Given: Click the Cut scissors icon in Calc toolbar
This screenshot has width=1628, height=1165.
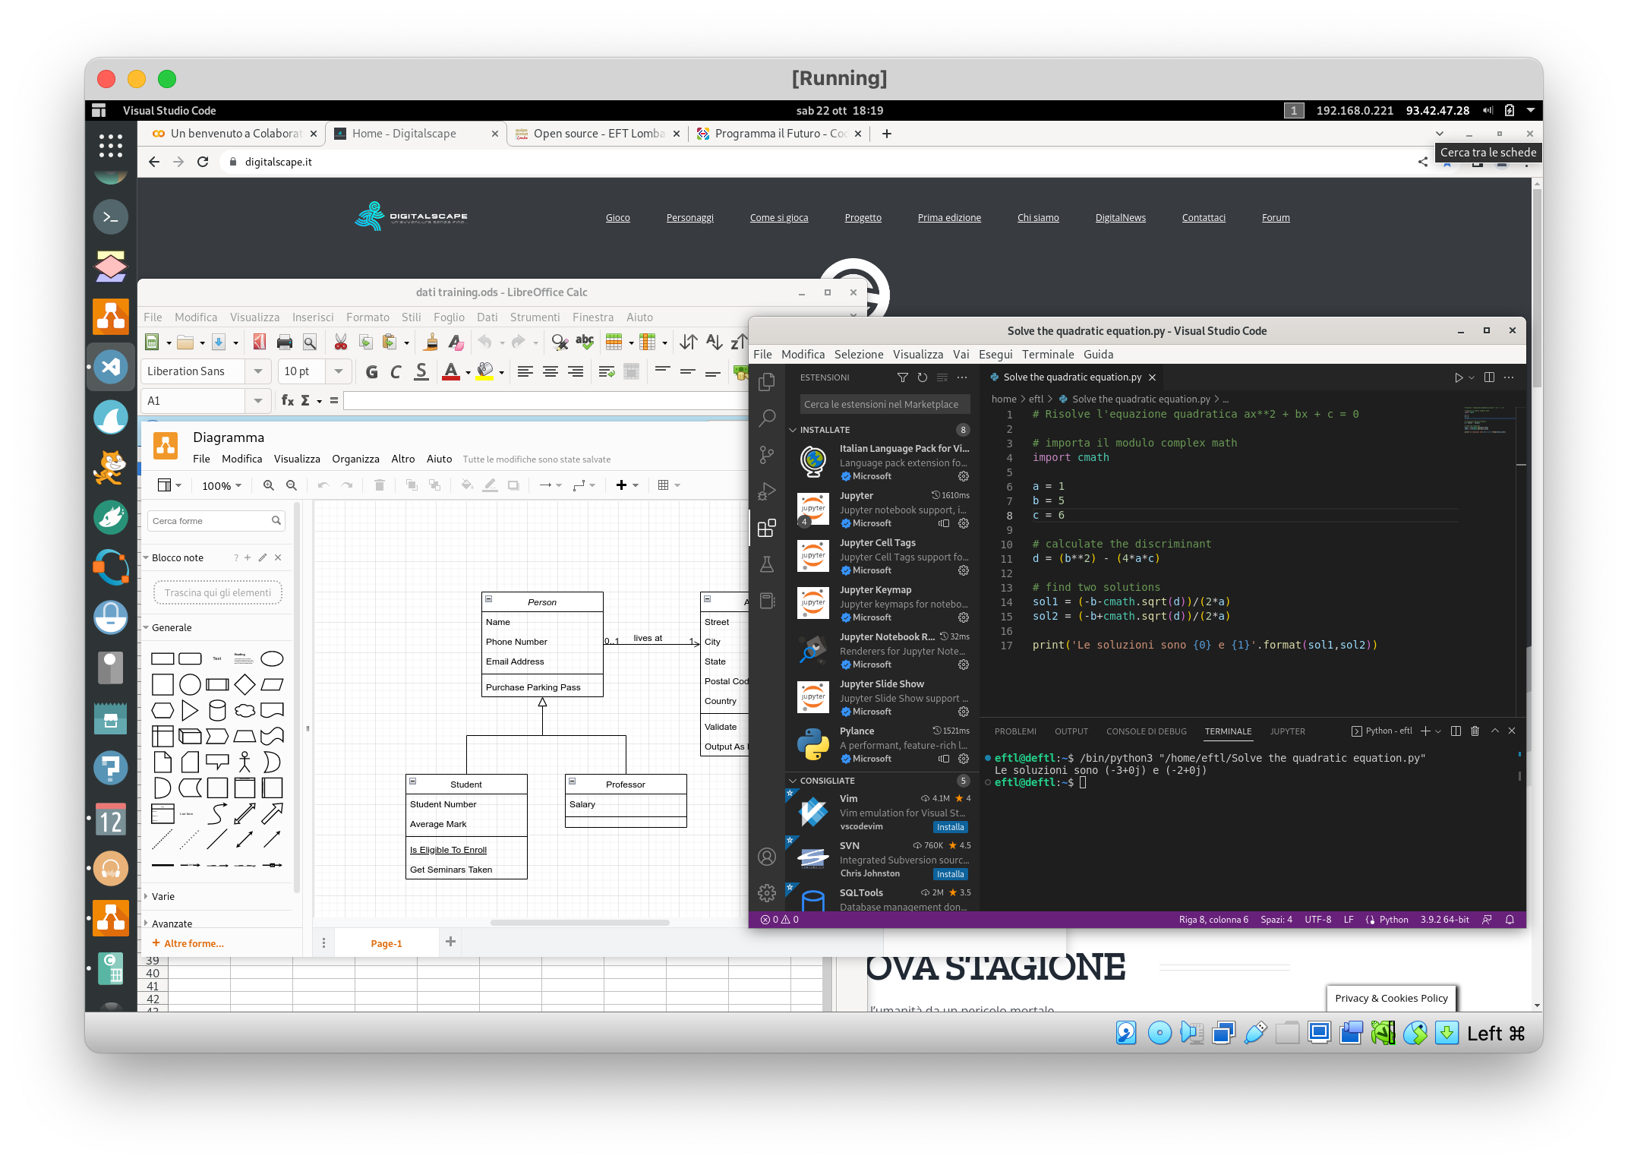Looking at the screenshot, I should tap(341, 343).
